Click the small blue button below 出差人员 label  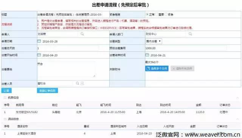(x=6, y=91)
